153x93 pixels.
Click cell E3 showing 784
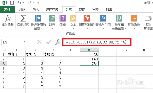[x=89, y=63]
